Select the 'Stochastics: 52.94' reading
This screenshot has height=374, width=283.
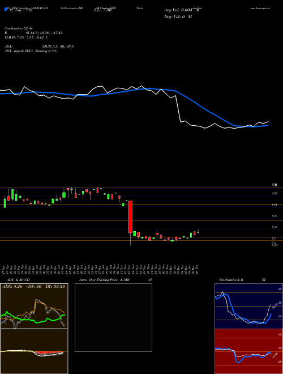click(x=18, y=28)
